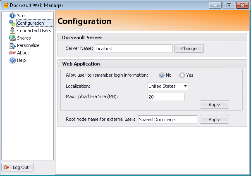
Task: Click the Site info icon
Action: coord(12,16)
